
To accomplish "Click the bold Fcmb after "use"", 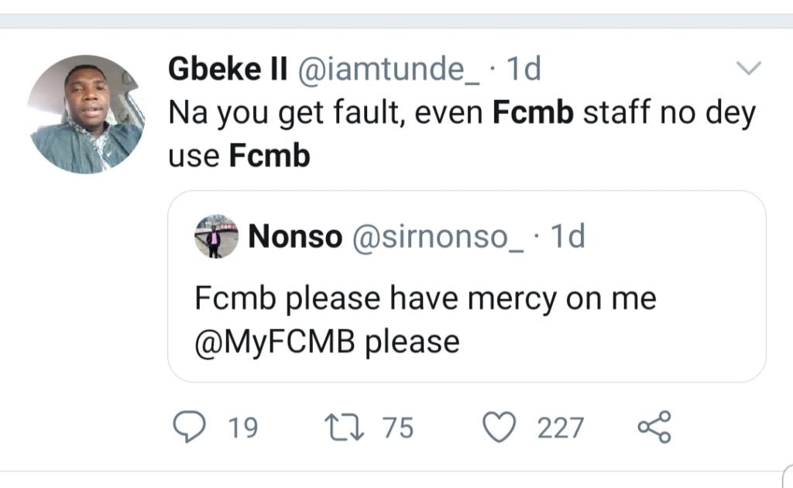I will coord(269,156).
